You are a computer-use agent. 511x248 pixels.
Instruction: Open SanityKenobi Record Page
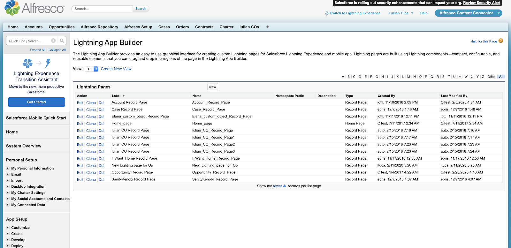(133, 179)
